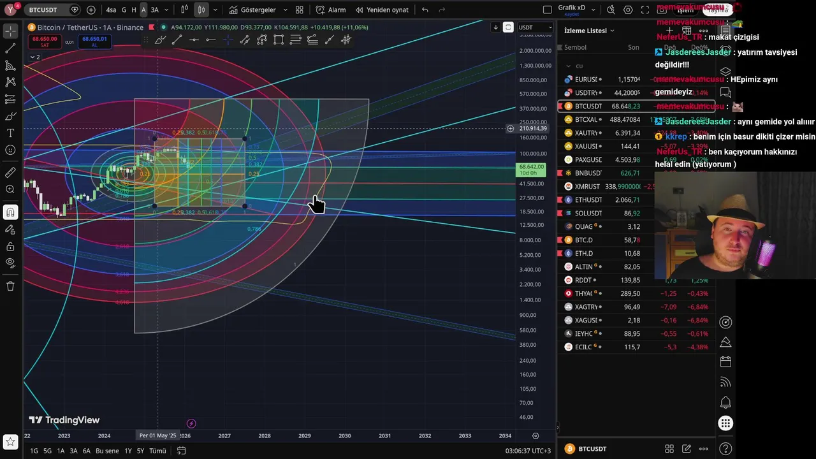Expand the Göstergeler favorites dropdown arrow

(285, 10)
